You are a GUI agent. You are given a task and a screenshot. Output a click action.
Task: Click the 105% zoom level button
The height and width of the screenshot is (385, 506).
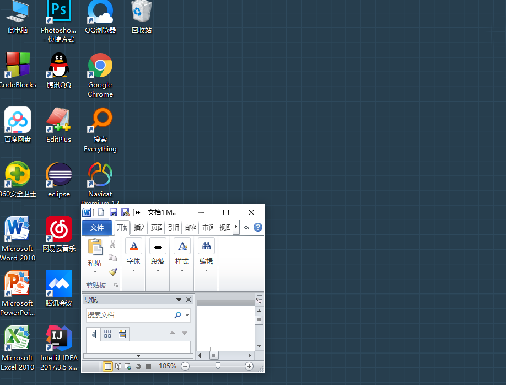coord(168,366)
